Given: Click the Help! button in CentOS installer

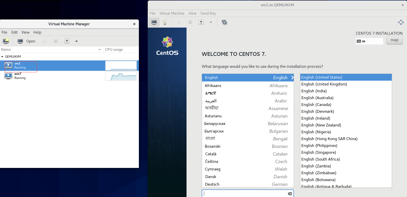Looking at the screenshot, I should 395,40.
